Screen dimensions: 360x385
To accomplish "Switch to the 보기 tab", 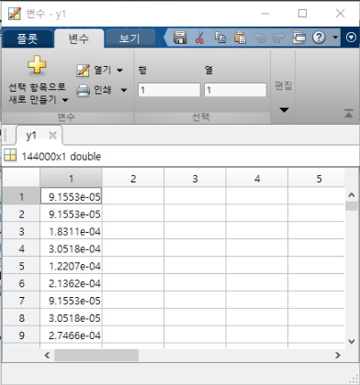I will [129, 39].
